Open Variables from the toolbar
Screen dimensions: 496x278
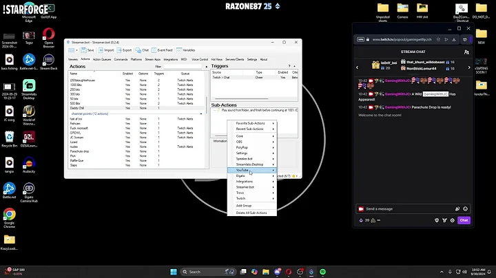(x=186, y=50)
